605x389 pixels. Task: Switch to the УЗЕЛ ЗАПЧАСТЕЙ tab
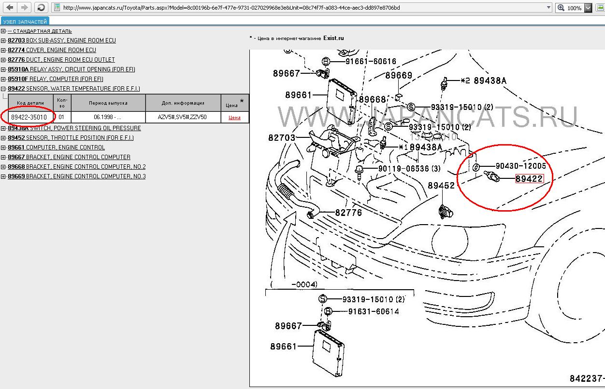25,22
